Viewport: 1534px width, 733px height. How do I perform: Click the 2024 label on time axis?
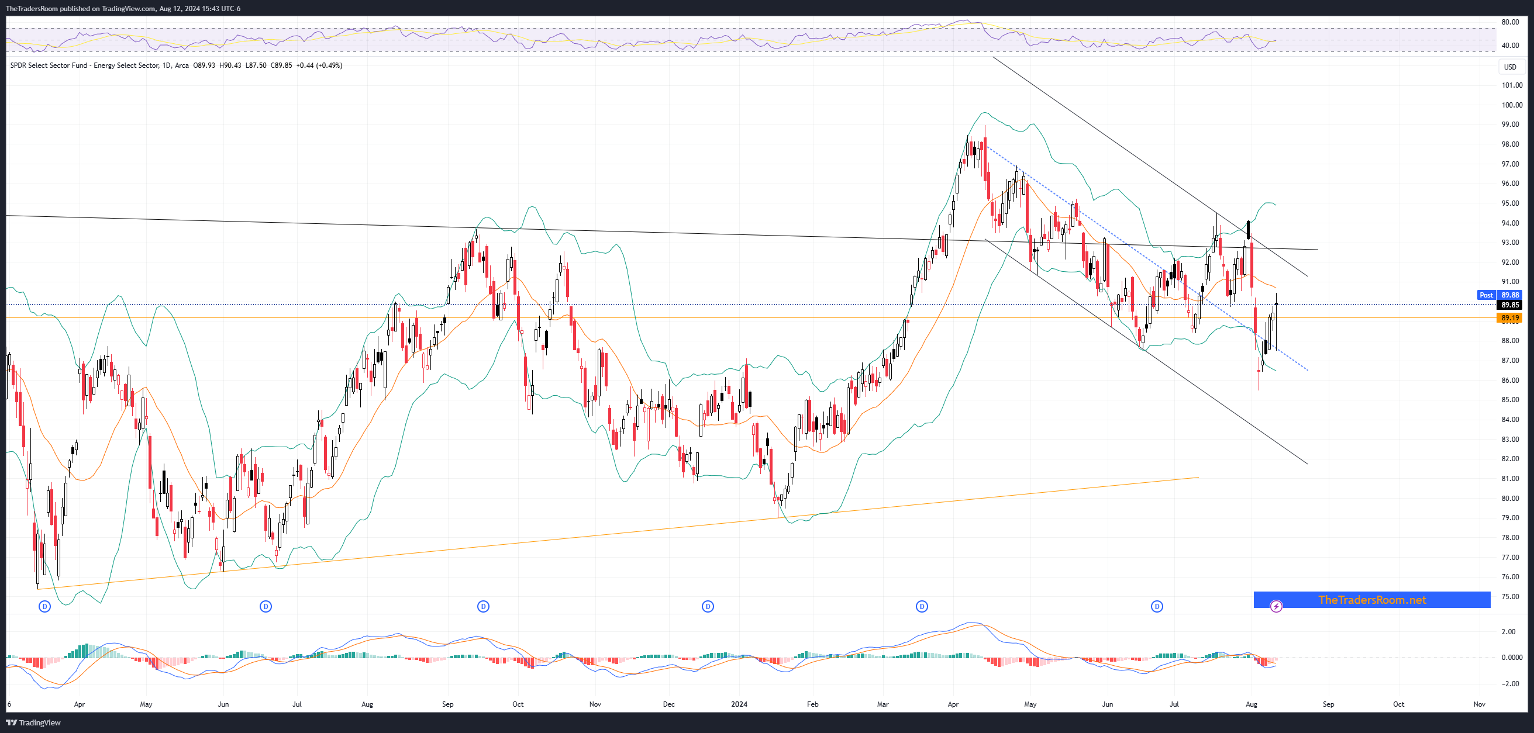pos(739,704)
